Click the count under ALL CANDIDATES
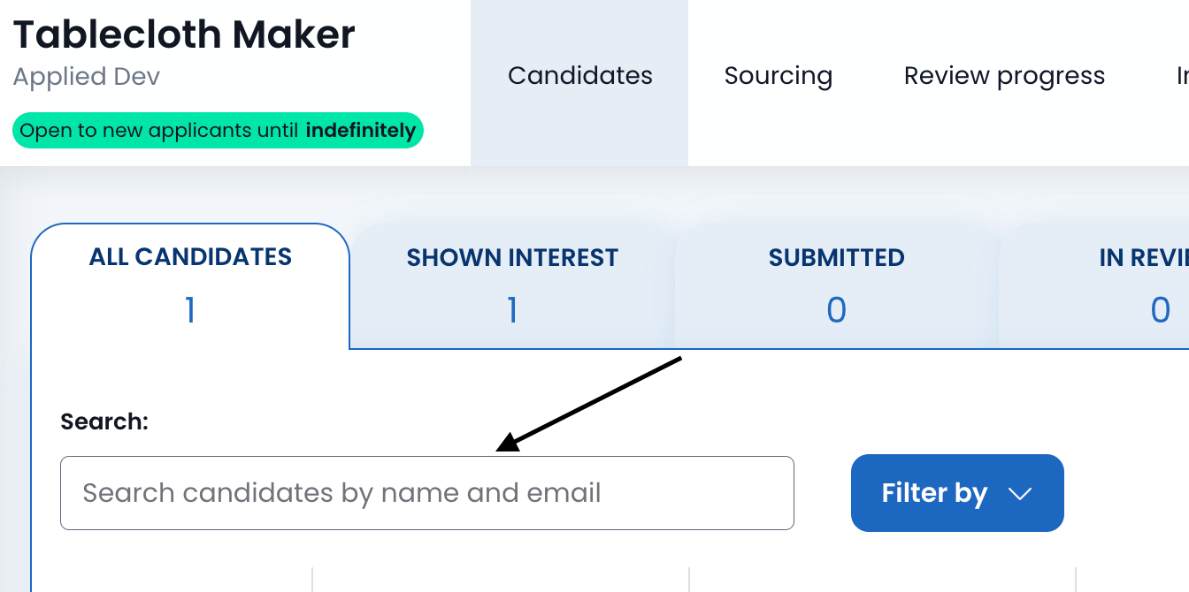The image size is (1189, 592). pyautogui.click(x=190, y=310)
